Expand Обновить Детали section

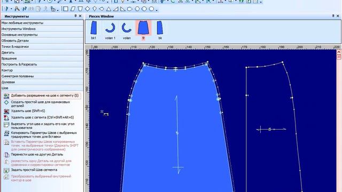(x=42, y=41)
